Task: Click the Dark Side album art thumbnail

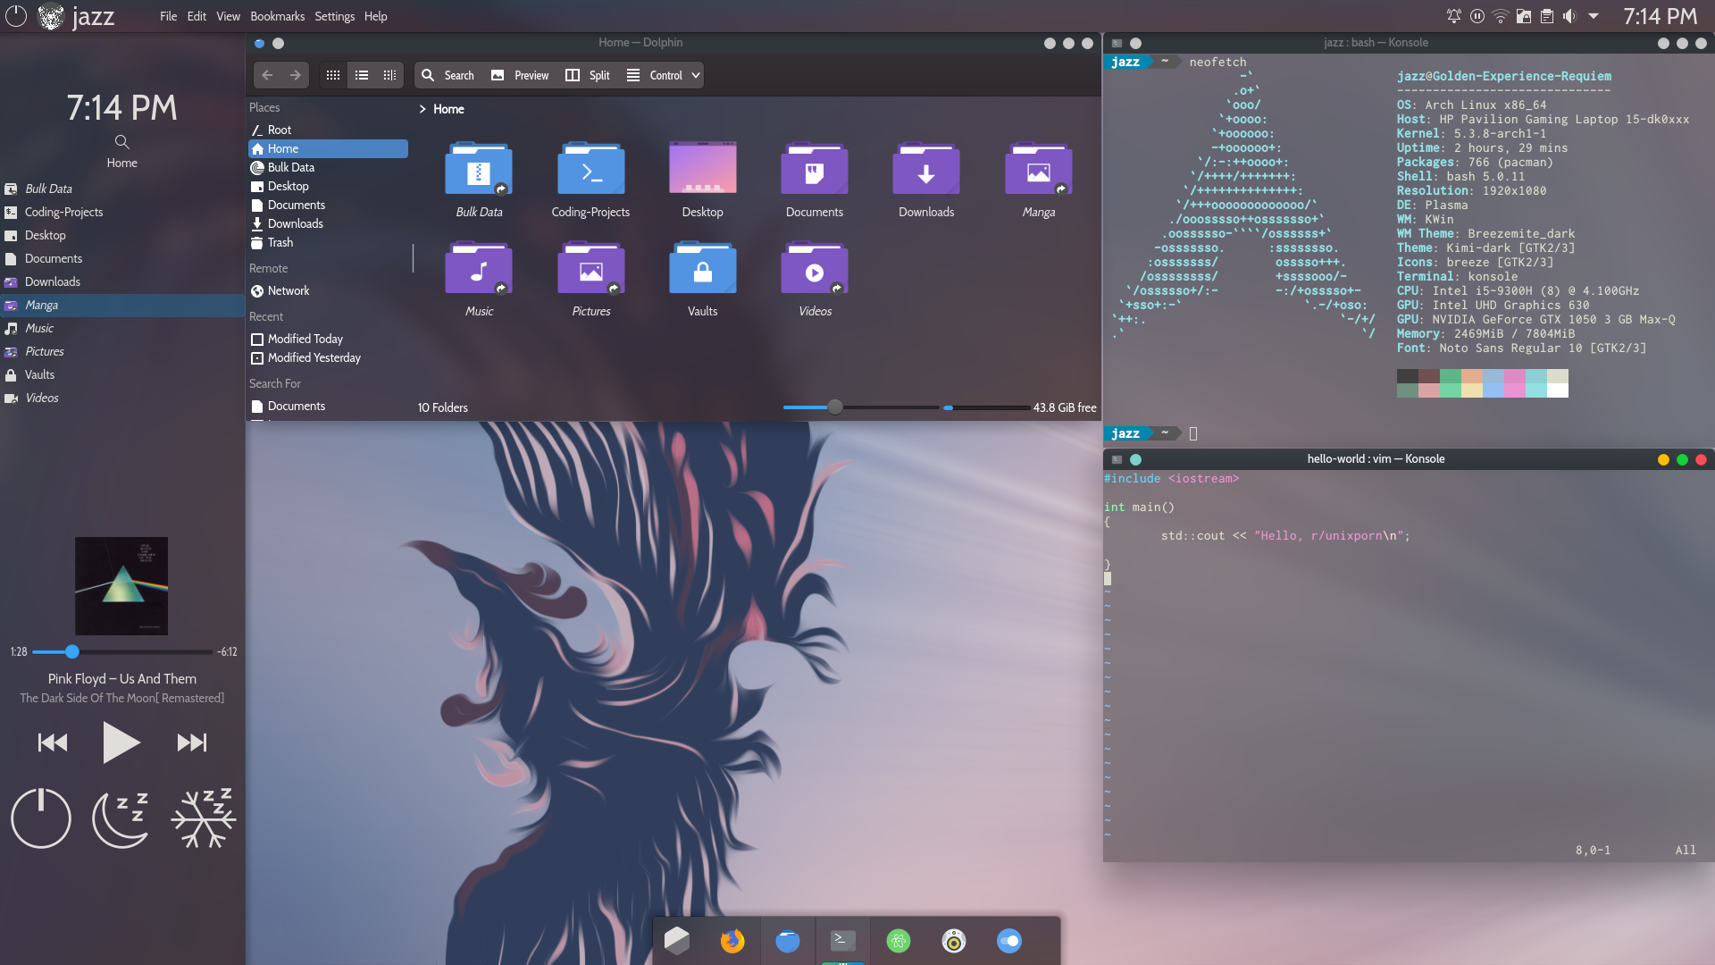Action: tap(121, 586)
